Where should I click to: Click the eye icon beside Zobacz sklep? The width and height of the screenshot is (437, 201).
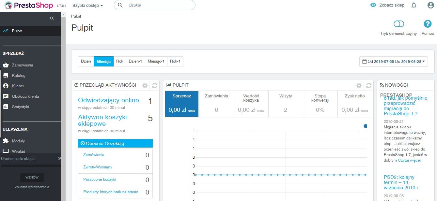click(x=373, y=5)
